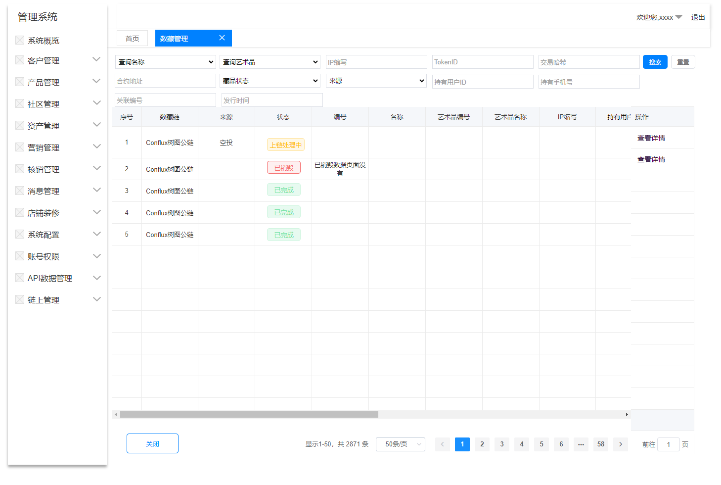Open the 查询艺术品 dropdown
Viewport: 721px width, 485px height.
coord(270,62)
